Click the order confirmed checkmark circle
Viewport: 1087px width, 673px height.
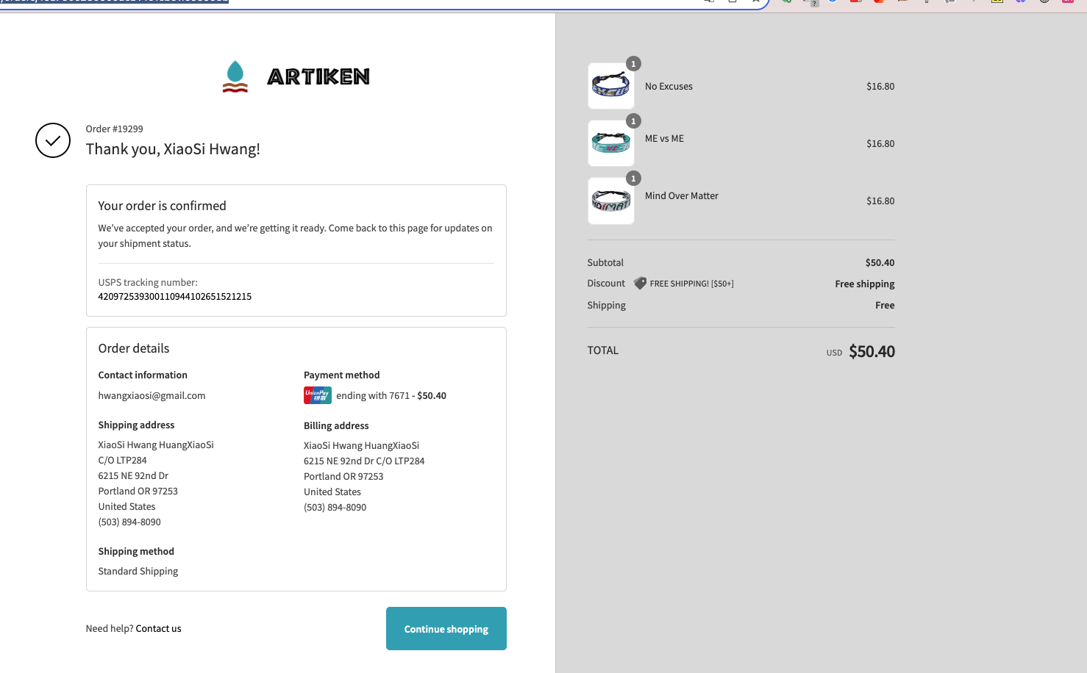pos(53,140)
